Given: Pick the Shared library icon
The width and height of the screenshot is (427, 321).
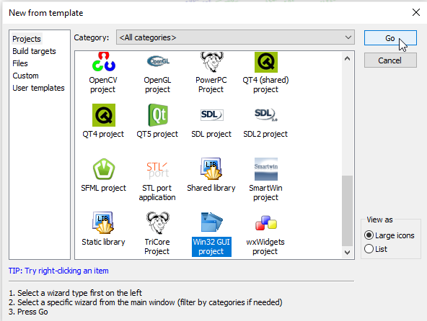Looking at the screenshot, I should [211, 169].
